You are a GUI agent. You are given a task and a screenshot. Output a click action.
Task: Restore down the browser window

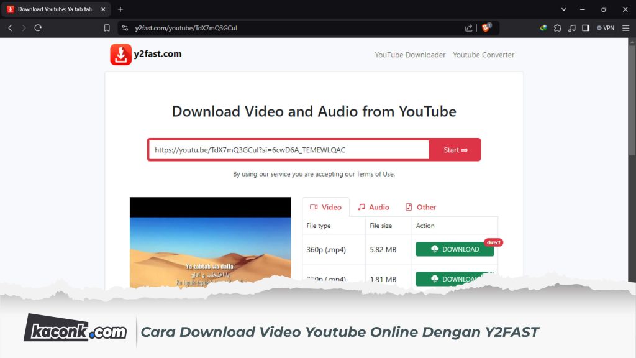(x=604, y=9)
